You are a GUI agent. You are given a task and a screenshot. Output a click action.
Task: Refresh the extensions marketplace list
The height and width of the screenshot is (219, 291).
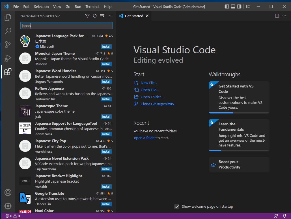point(95,16)
